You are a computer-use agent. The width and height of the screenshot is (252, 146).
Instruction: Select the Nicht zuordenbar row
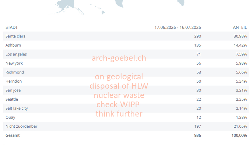click(126, 126)
